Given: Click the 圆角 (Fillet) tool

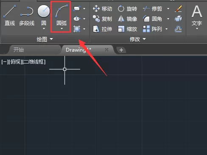Looking at the screenshot, I should pyautogui.click(x=152, y=19).
